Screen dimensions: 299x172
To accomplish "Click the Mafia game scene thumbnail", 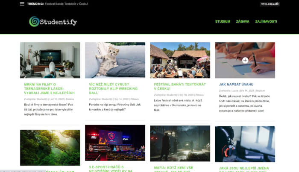I will (x=180, y=143).
